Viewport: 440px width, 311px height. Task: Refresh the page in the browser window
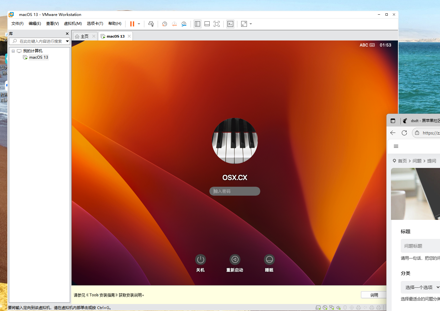[x=404, y=133]
